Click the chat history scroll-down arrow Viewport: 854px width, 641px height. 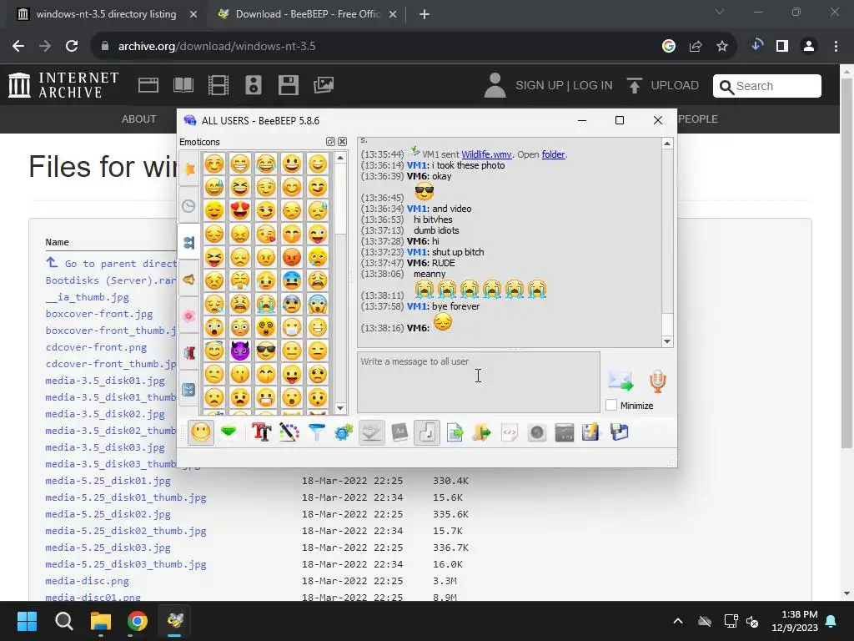click(667, 341)
